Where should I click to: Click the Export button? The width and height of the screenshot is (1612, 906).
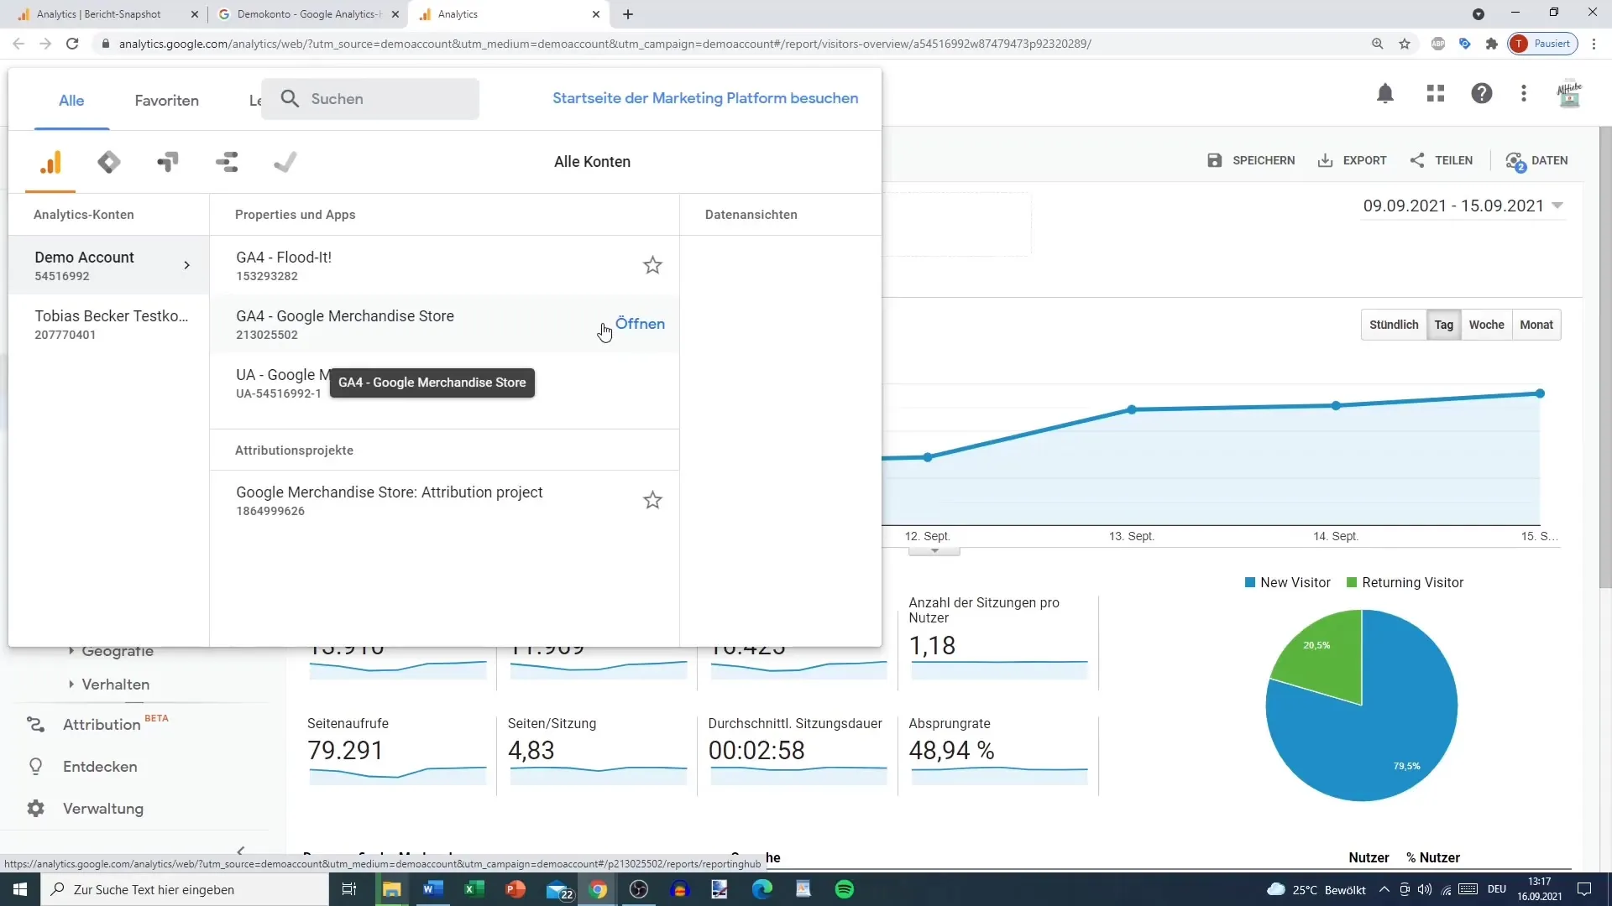(1352, 160)
